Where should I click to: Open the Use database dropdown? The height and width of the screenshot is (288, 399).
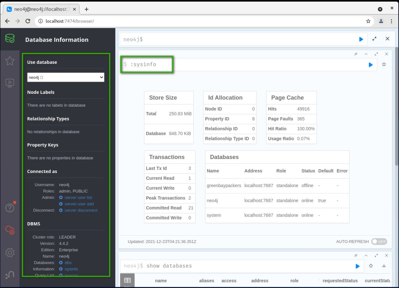(65, 78)
